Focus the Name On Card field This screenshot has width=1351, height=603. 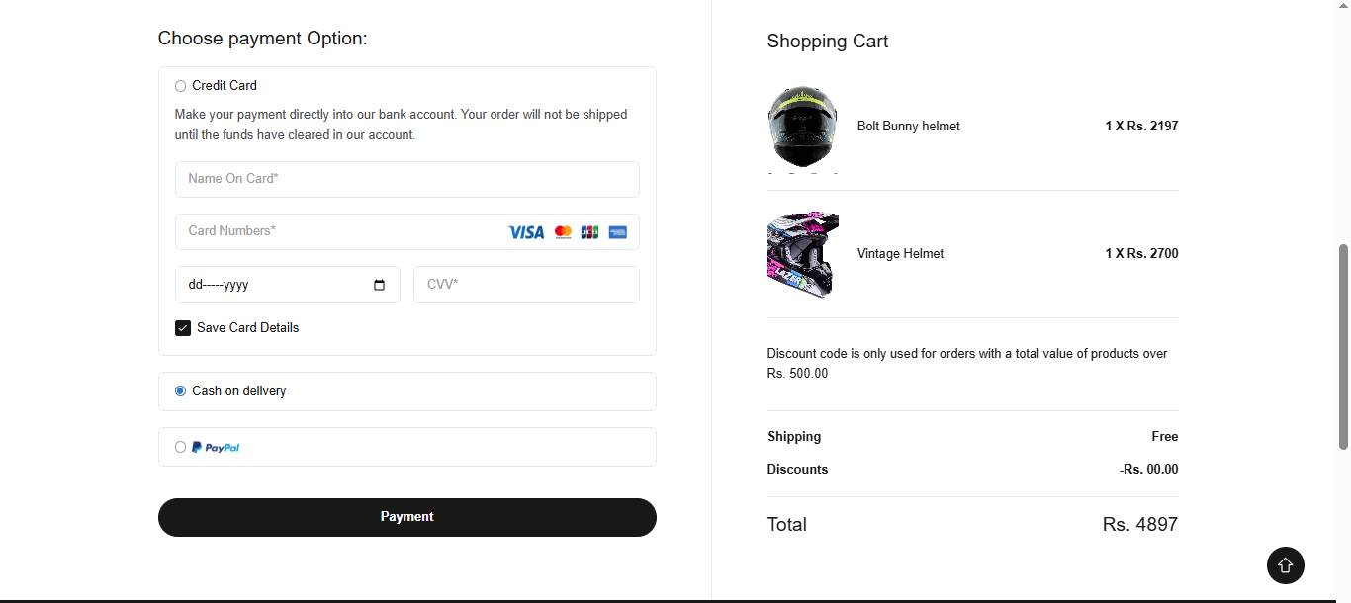click(406, 179)
